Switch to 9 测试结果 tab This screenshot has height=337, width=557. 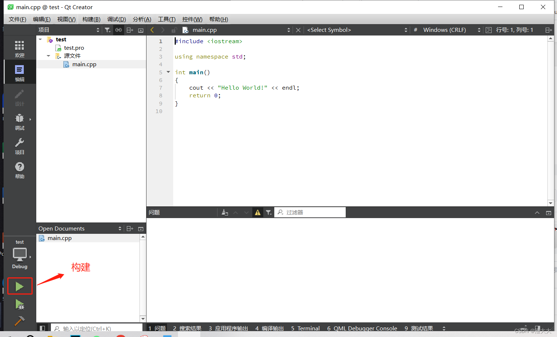click(x=419, y=329)
